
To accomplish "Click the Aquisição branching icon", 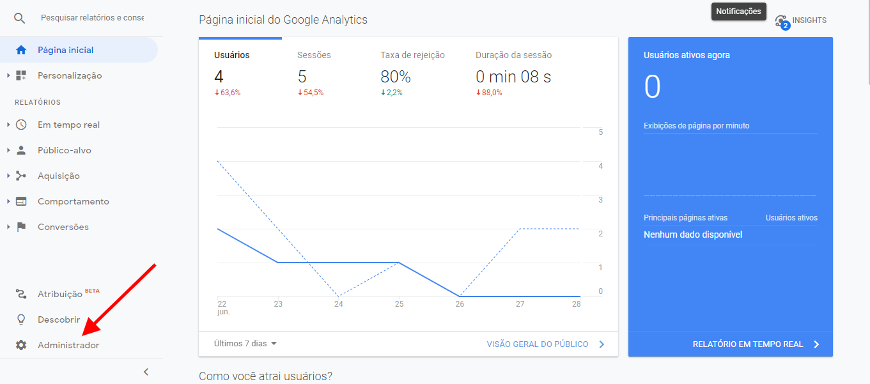I will [21, 176].
